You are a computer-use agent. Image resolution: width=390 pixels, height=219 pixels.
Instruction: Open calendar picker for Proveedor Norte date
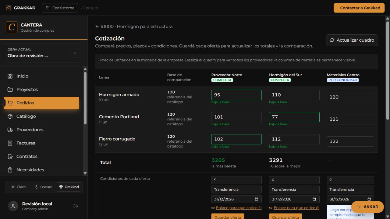[257, 199]
